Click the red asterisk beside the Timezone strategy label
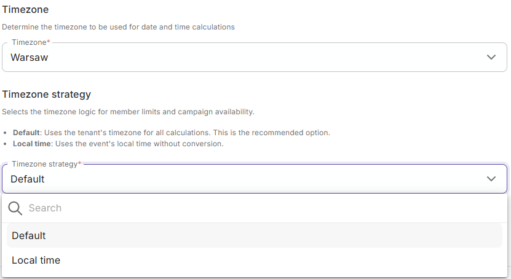The image size is (511, 279). pos(79,164)
